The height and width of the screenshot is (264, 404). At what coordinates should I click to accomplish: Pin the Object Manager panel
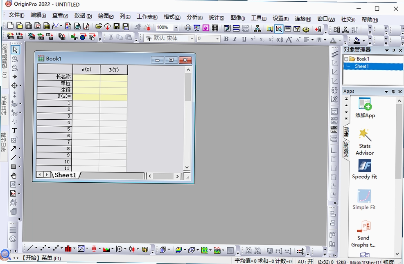pyautogui.click(x=394, y=50)
